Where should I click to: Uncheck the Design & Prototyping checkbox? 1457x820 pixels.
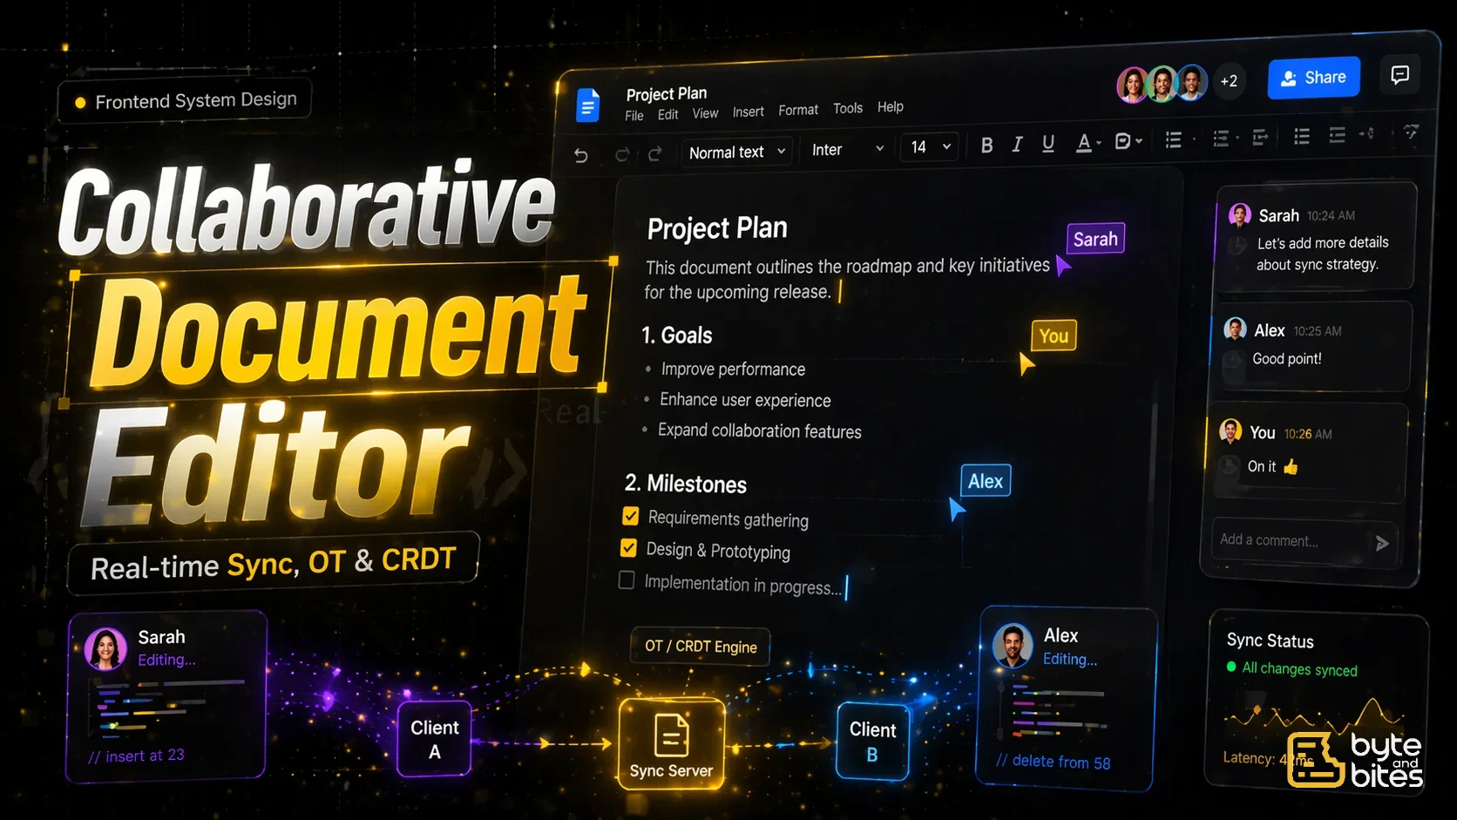pyautogui.click(x=628, y=548)
